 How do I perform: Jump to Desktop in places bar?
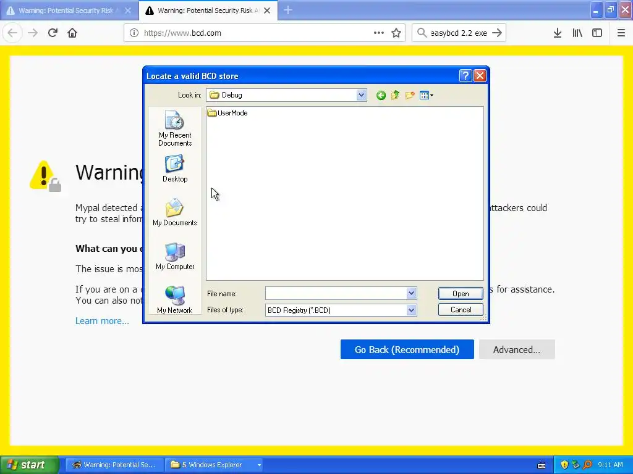point(175,169)
